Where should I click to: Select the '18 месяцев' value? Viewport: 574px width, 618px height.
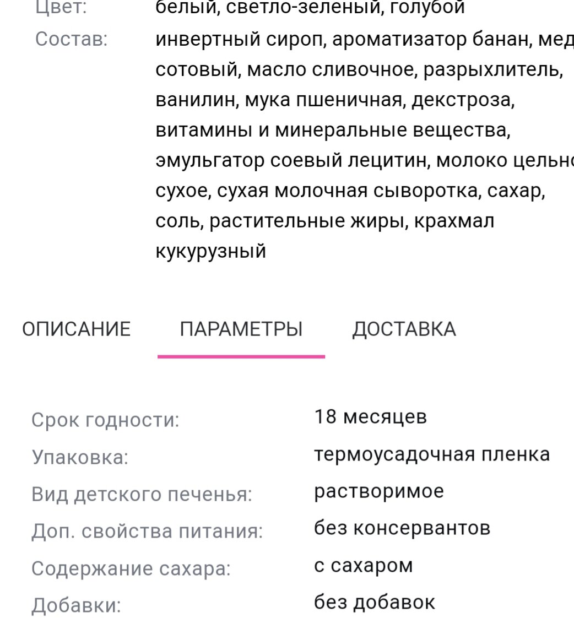click(x=370, y=417)
